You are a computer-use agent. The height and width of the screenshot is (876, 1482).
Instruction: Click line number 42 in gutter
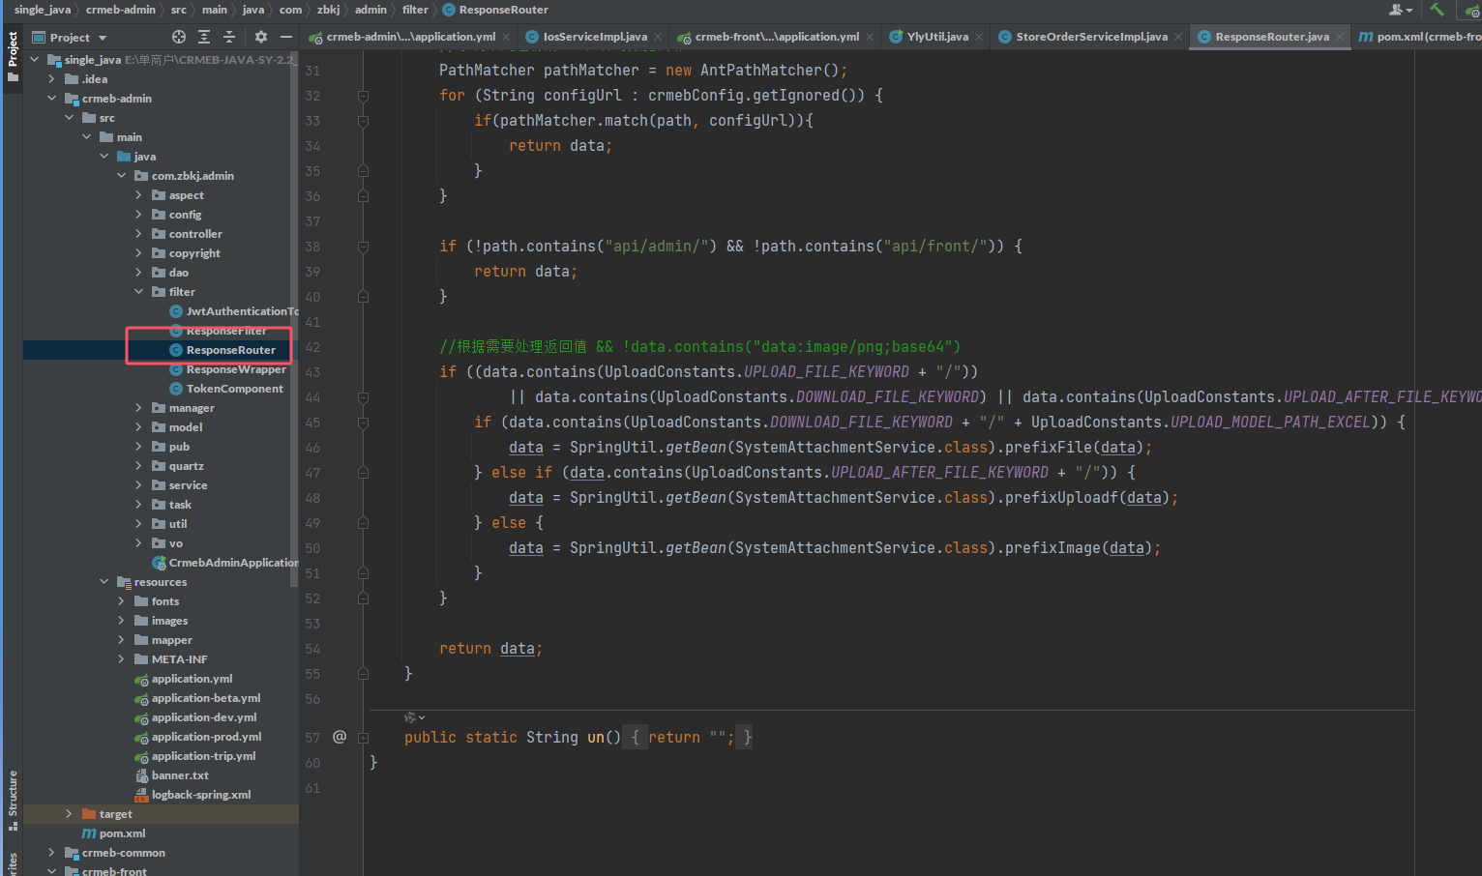[312, 347]
